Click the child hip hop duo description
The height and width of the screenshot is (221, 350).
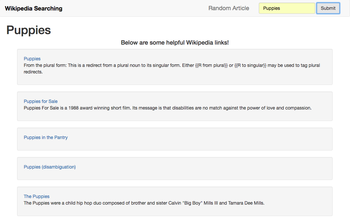click(x=144, y=203)
